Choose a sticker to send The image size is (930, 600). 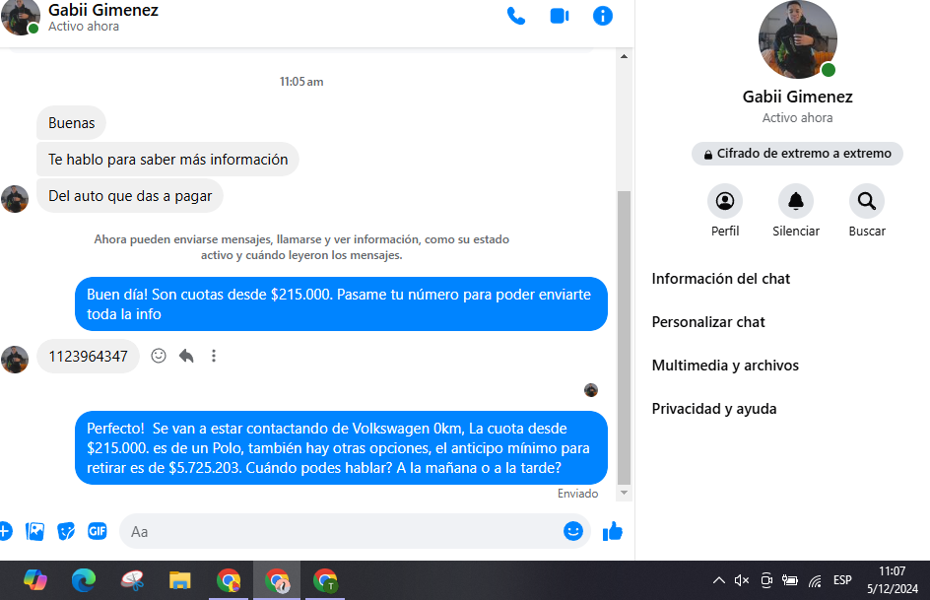66,531
